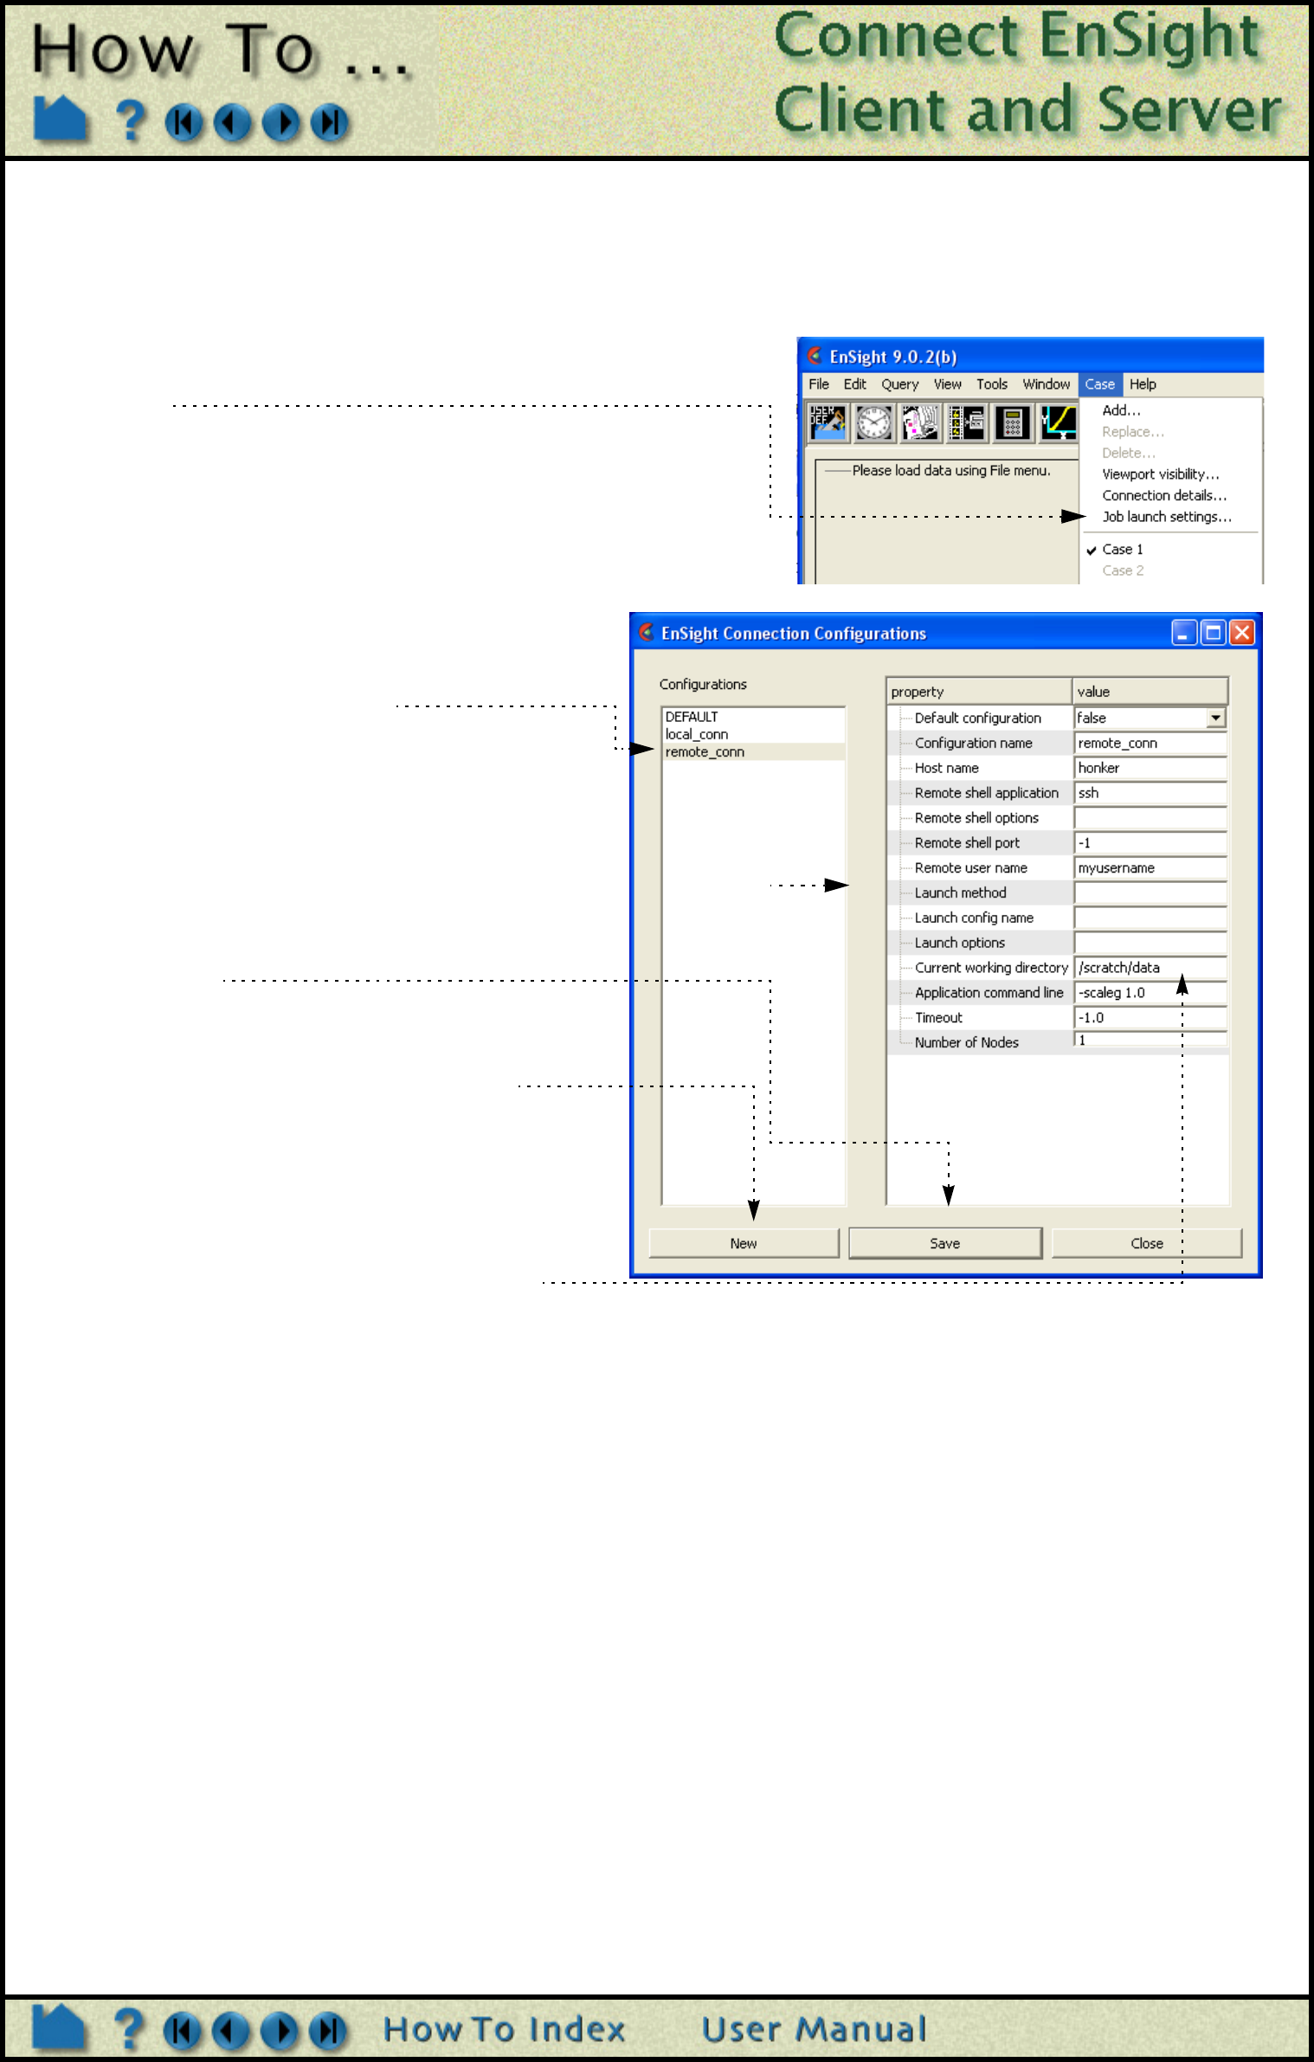Screen dimensions: 1314x2062
Task: Expand the Default configuration value dropdown
Action: click(x=1216, y=718)
